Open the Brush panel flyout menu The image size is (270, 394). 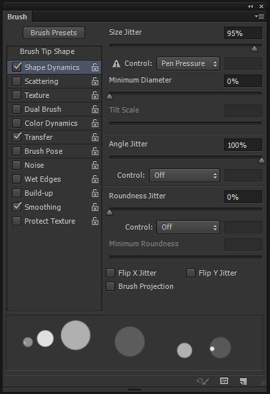(260, 17)
